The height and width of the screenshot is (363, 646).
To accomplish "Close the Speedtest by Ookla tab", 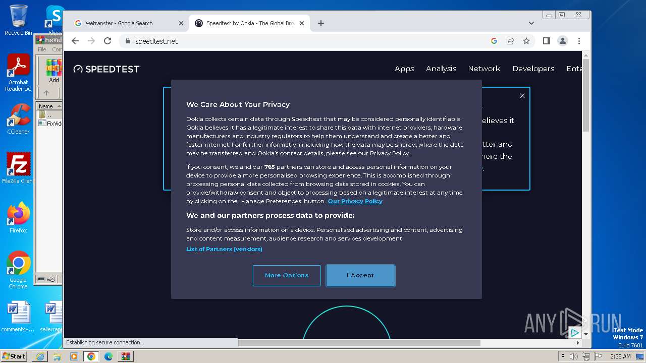I will click(x=302, y=23).
